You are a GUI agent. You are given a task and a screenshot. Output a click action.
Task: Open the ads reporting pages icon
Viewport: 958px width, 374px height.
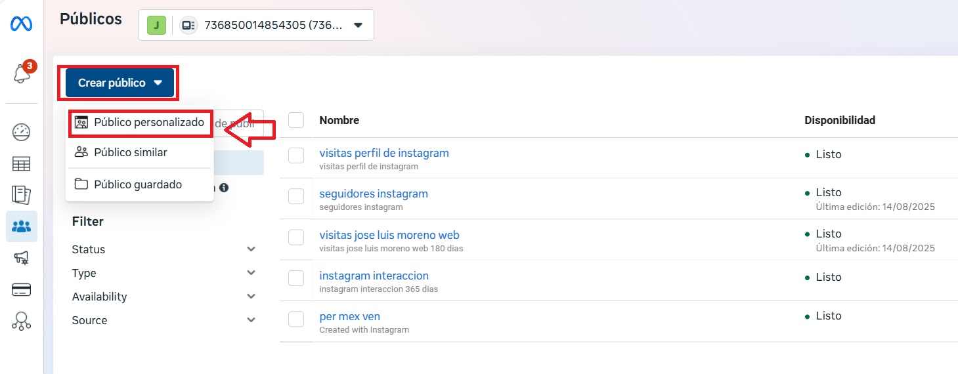pos(22,195)
